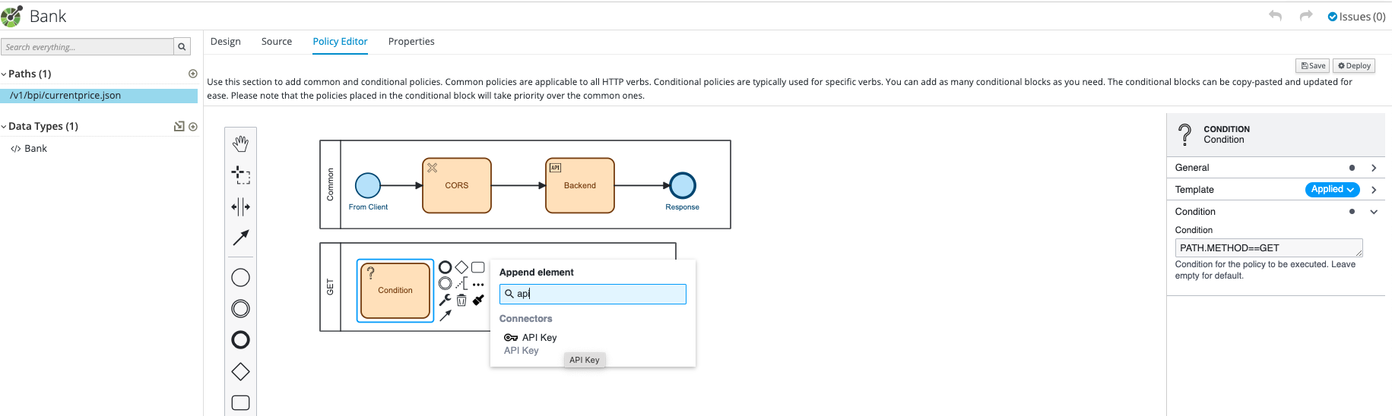
Task: Append task from Condition context pad
Action: [x=477, y=267]
